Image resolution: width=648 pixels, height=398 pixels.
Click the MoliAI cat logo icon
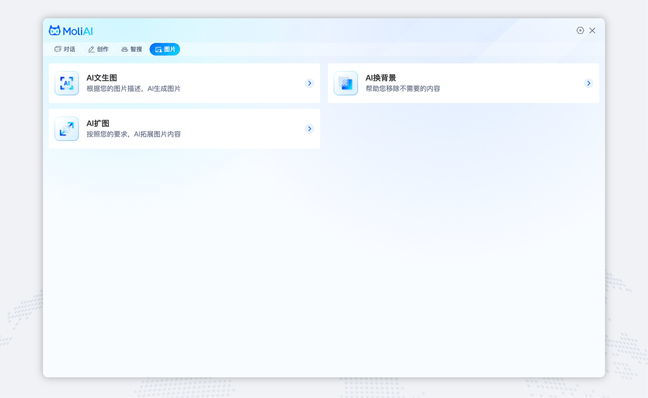click(54, 30)
